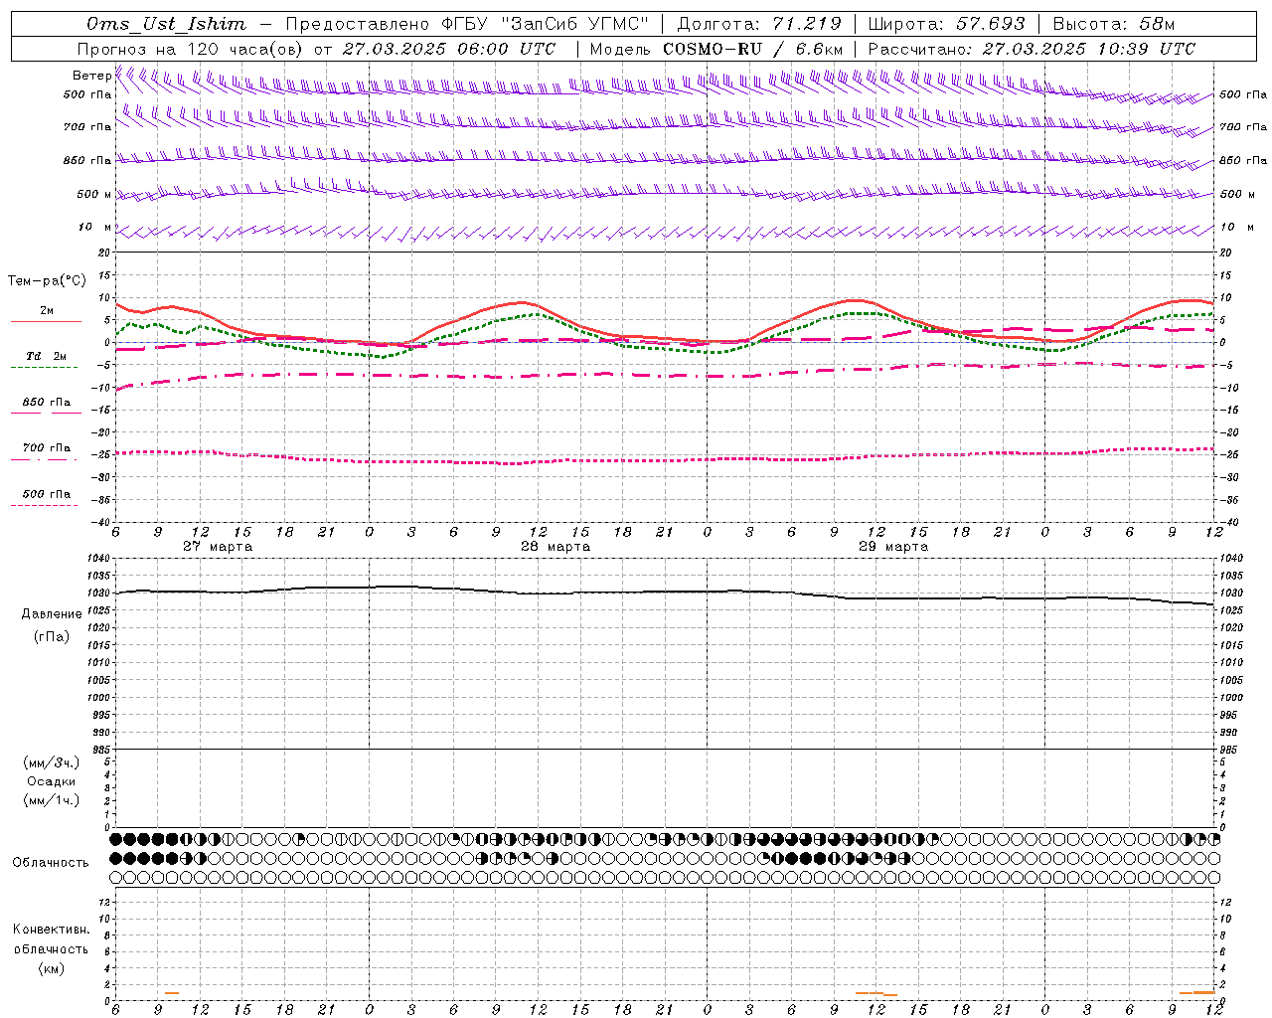The height and width of the screenshot is (1018, 1272).
Task: Click the "Тем-ра(°C)" temperature panel label
Action: tap(47, 281)
